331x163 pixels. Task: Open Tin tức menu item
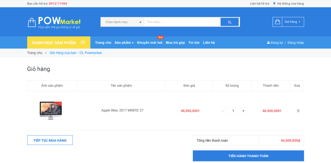click(x=194, y=43)
